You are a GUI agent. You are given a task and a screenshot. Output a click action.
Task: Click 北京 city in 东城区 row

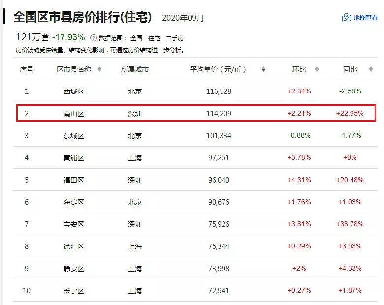[135, 136]
